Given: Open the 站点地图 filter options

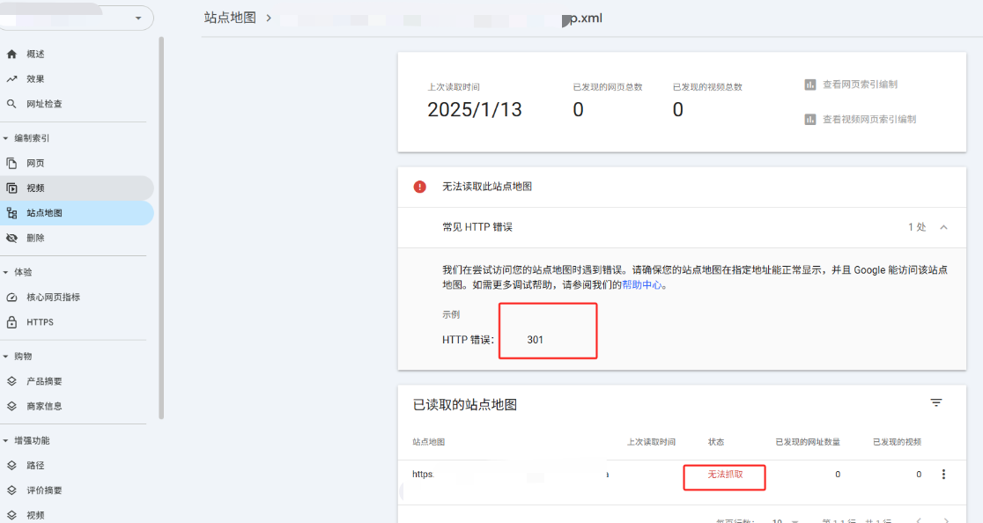Looking at the screenshot, I should pos(936,401).
